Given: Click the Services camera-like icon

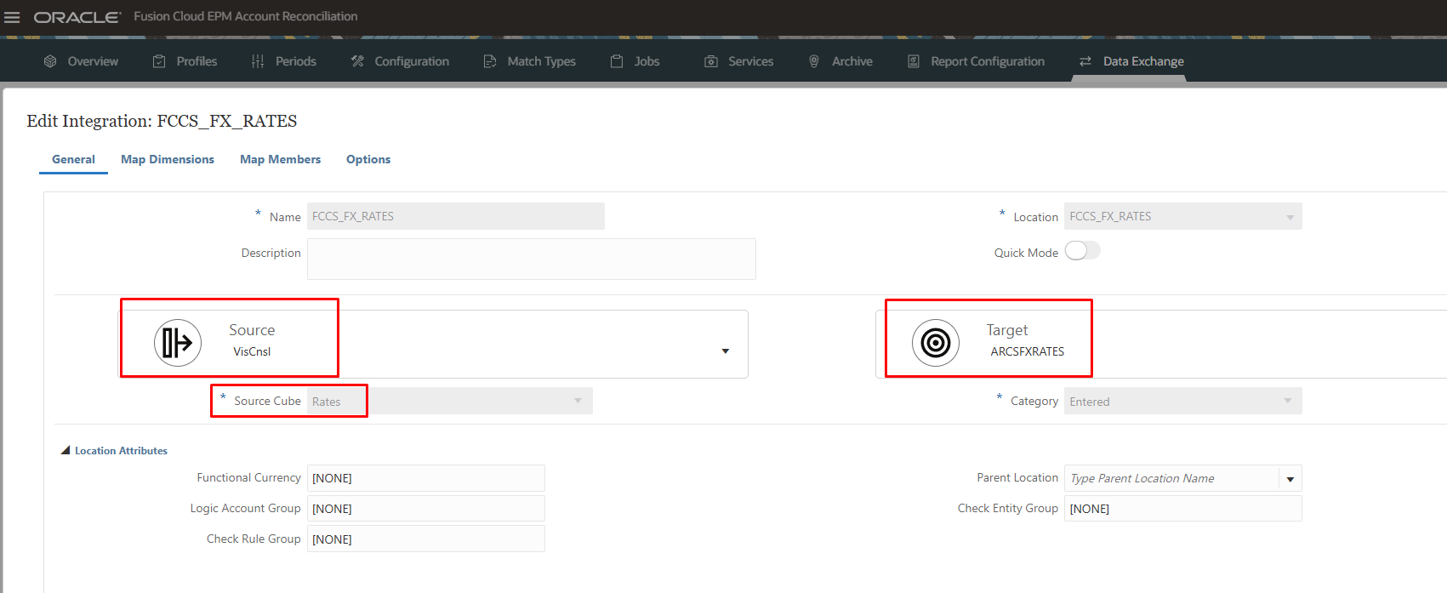Looking at the screenshot, I should [711, 61].
